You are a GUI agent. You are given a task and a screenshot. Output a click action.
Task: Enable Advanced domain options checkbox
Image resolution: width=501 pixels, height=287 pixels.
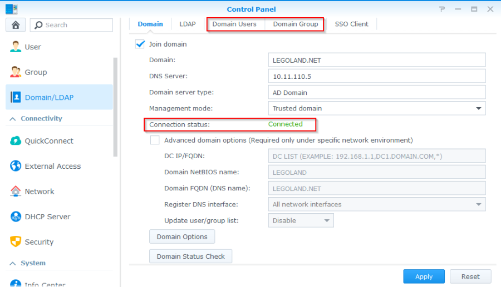click(155, 140)
